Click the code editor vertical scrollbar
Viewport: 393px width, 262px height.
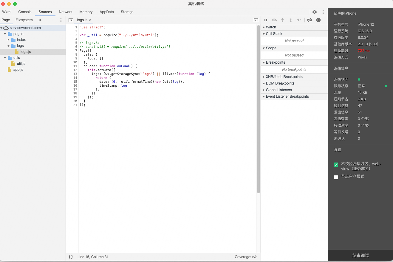coord(259,109)
